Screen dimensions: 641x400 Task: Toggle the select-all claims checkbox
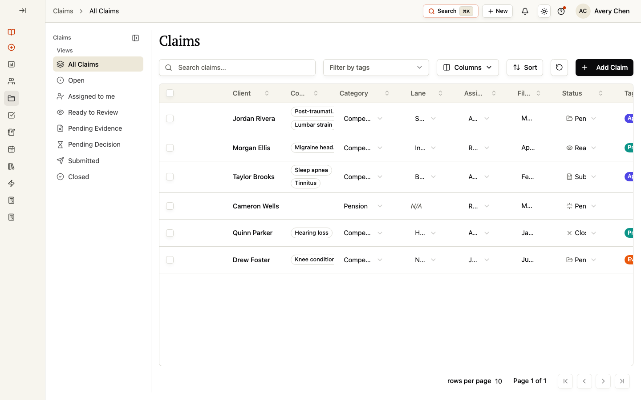170,93
